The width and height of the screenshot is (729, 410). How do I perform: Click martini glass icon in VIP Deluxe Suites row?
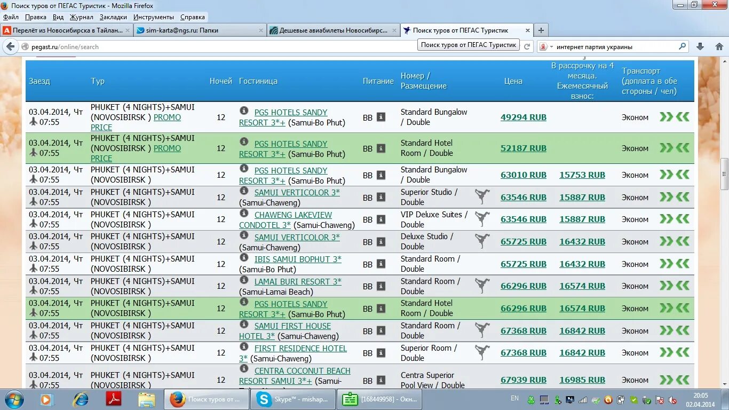[x=482, y=219]
